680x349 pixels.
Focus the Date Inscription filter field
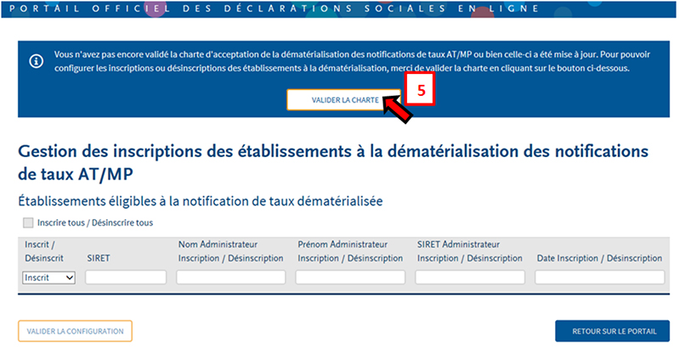click(x=600, y=277)
